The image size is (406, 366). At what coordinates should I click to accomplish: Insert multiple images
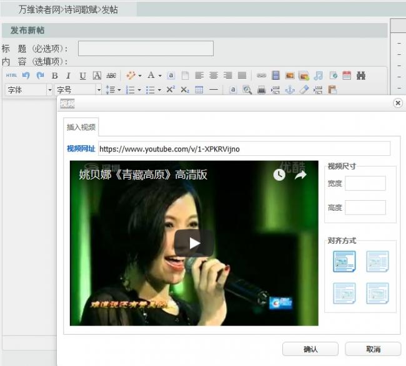304,75
